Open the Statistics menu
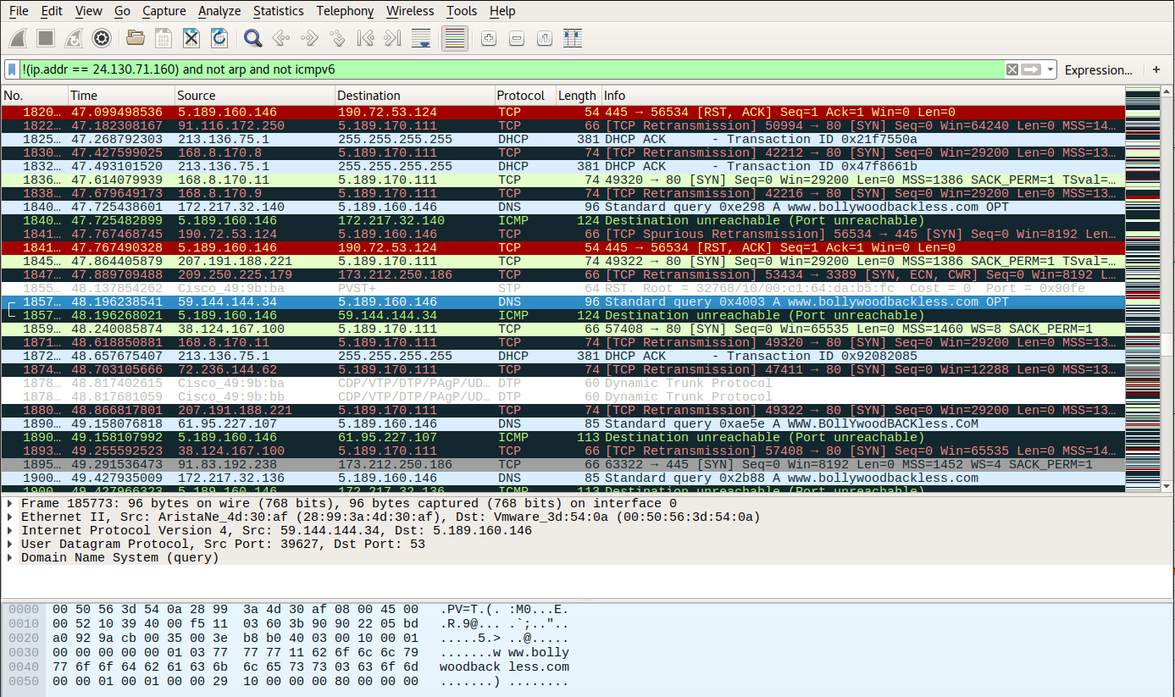The image size is (1175, 697). pyautogui.click(x=278, y=11)
